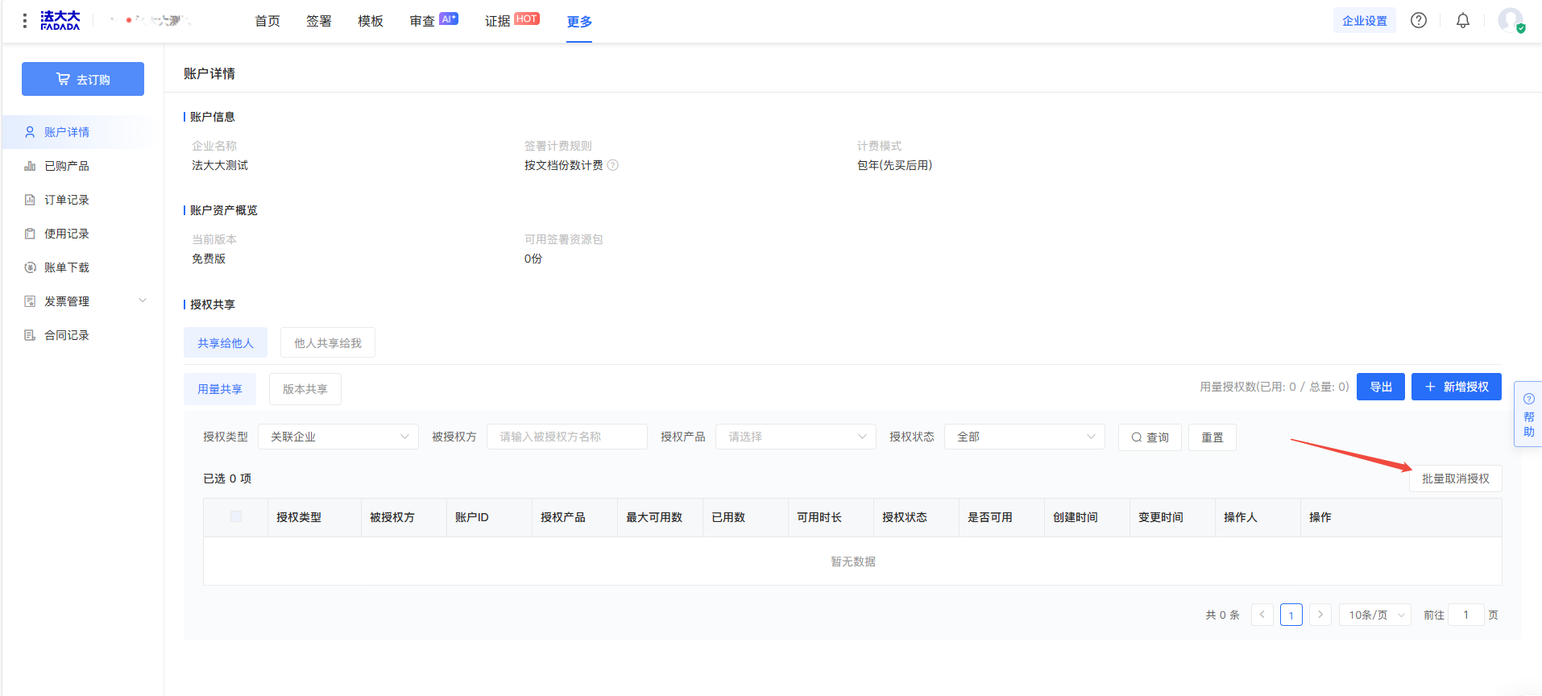Click the 查询 search button
Screen dimensions: 1542x696
coord(1150,437)
